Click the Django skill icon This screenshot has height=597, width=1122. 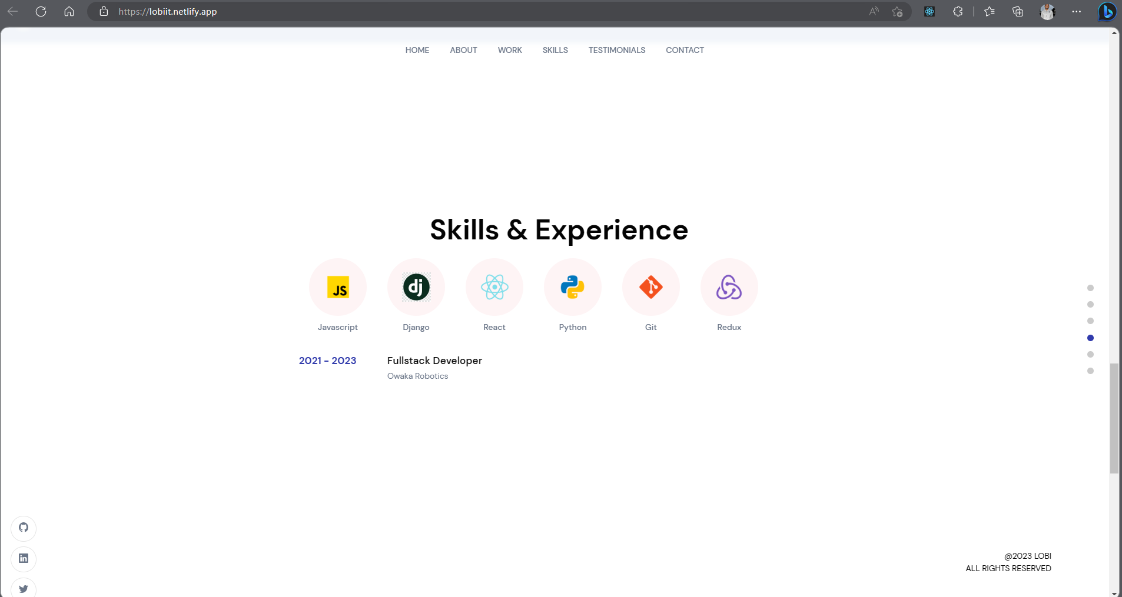[x=416, y=288]
